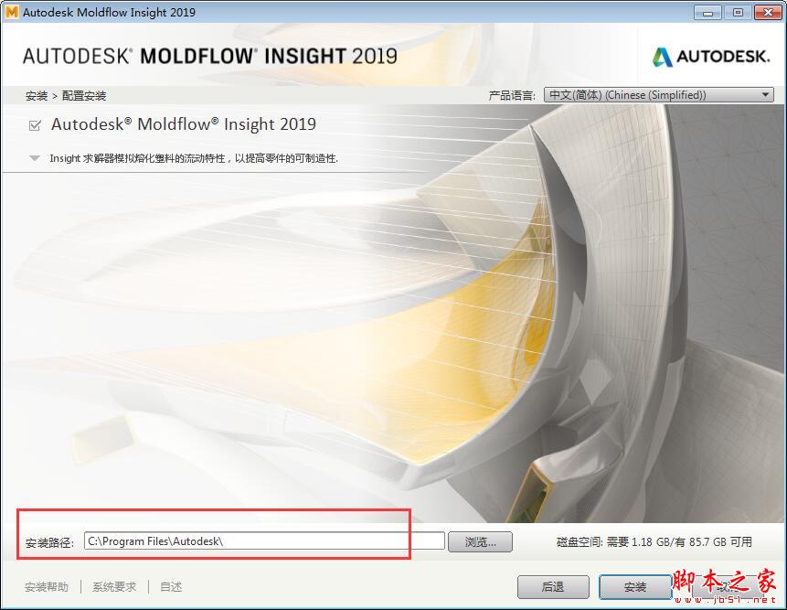Toggle the Autodesk Moldflow Insight 2019 checkbox
This screenshot has height=610, width=787.
click(35, 125)
